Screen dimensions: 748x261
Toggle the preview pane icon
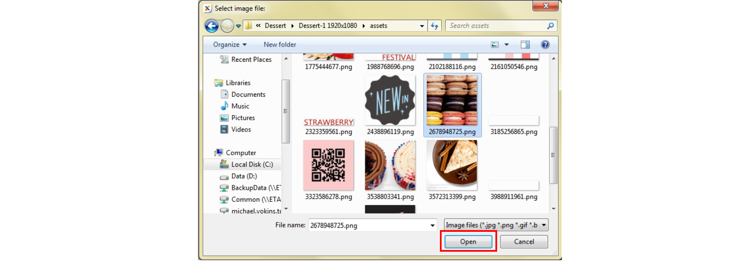tap(525, 44)
